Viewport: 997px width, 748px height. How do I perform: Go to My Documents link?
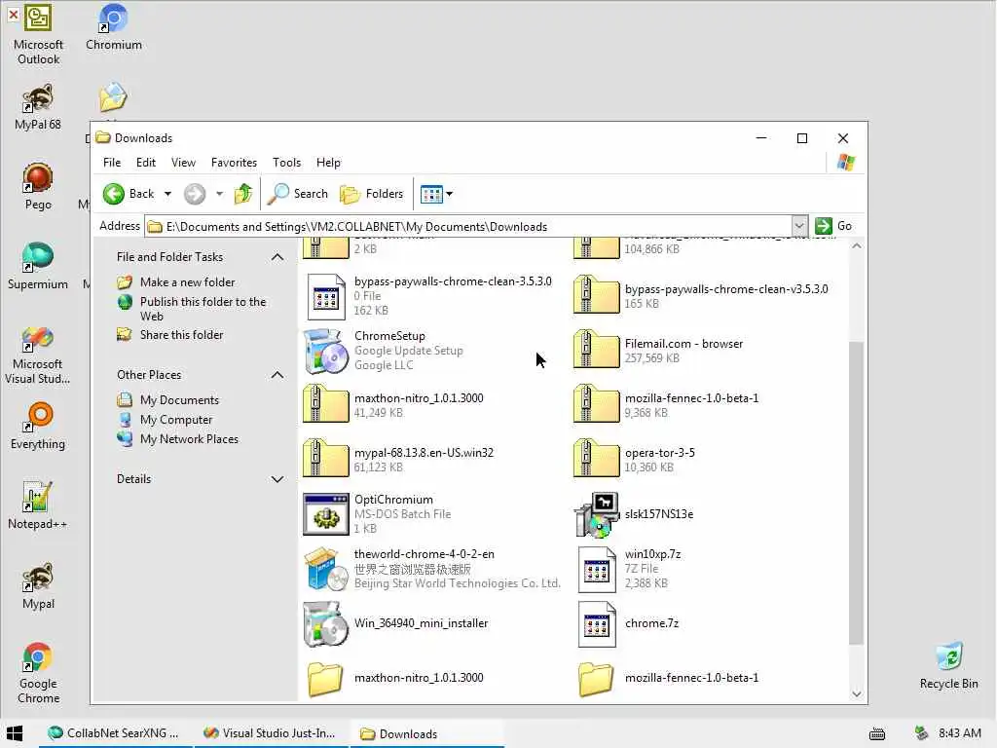point(179,400)
